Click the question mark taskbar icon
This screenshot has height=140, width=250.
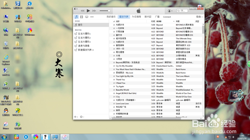(x=45, y=137)
